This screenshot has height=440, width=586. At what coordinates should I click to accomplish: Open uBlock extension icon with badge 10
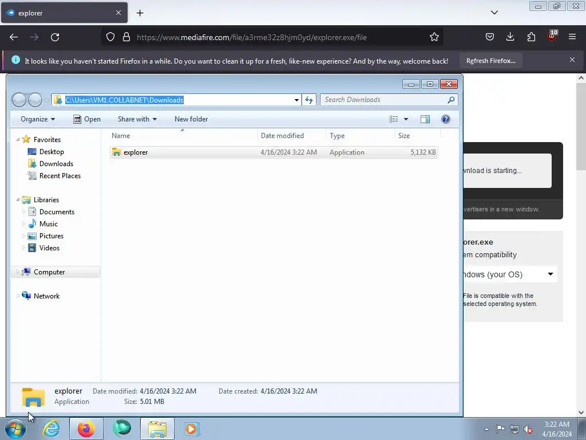coord(552,36)
